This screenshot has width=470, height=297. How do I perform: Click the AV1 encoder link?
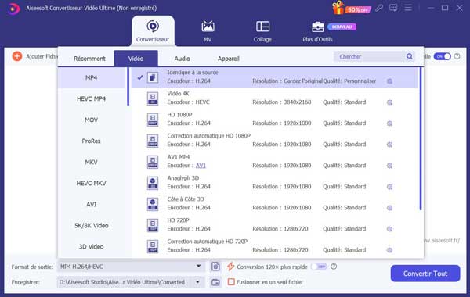pos(201,166)
